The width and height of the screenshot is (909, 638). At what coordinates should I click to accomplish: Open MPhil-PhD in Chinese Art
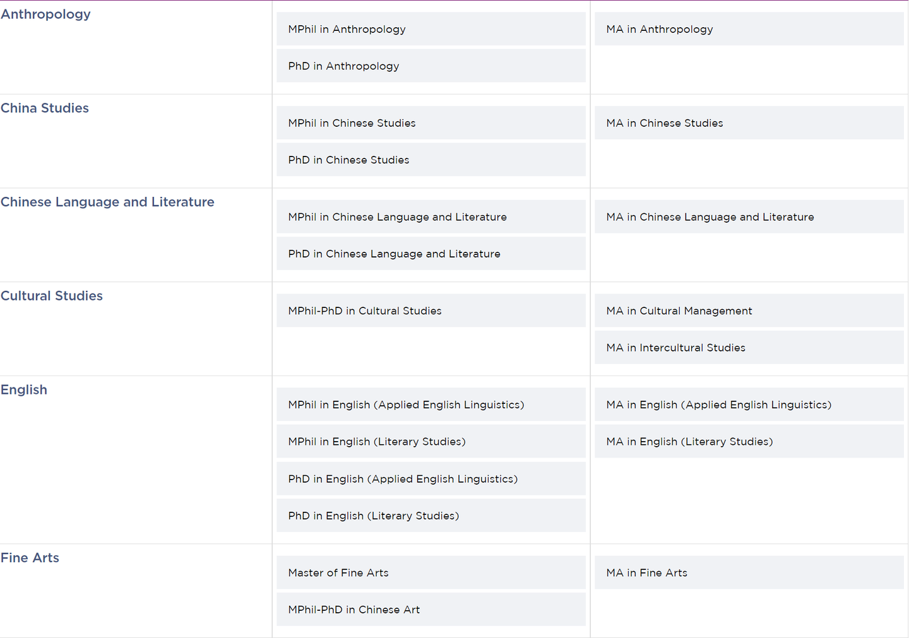click(x=431, y=610)
